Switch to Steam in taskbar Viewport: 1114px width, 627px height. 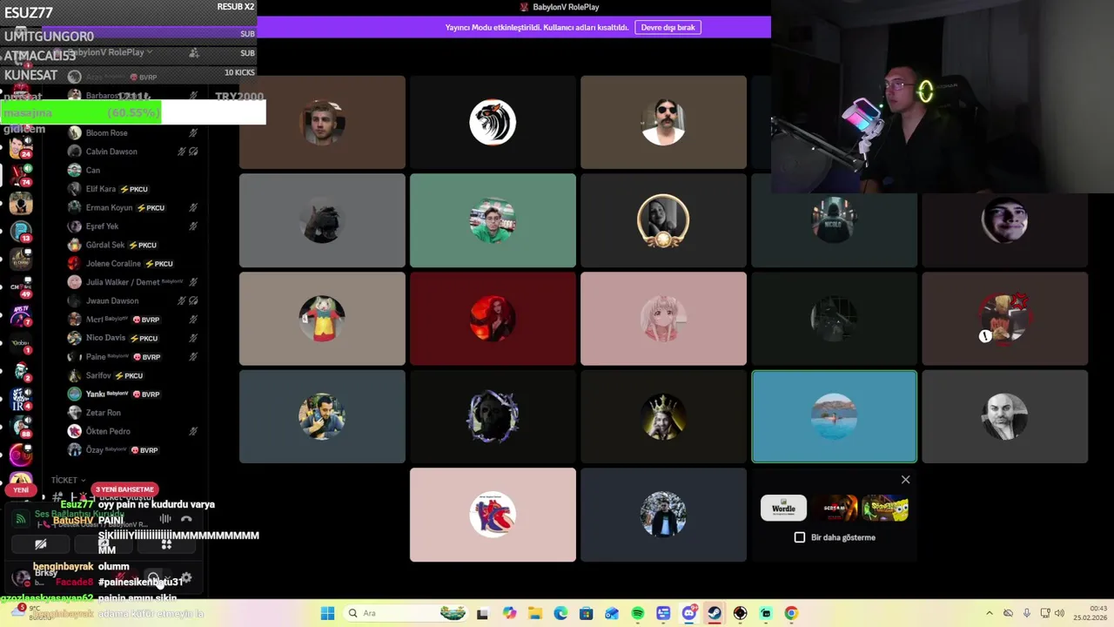[x=715, y=613]
